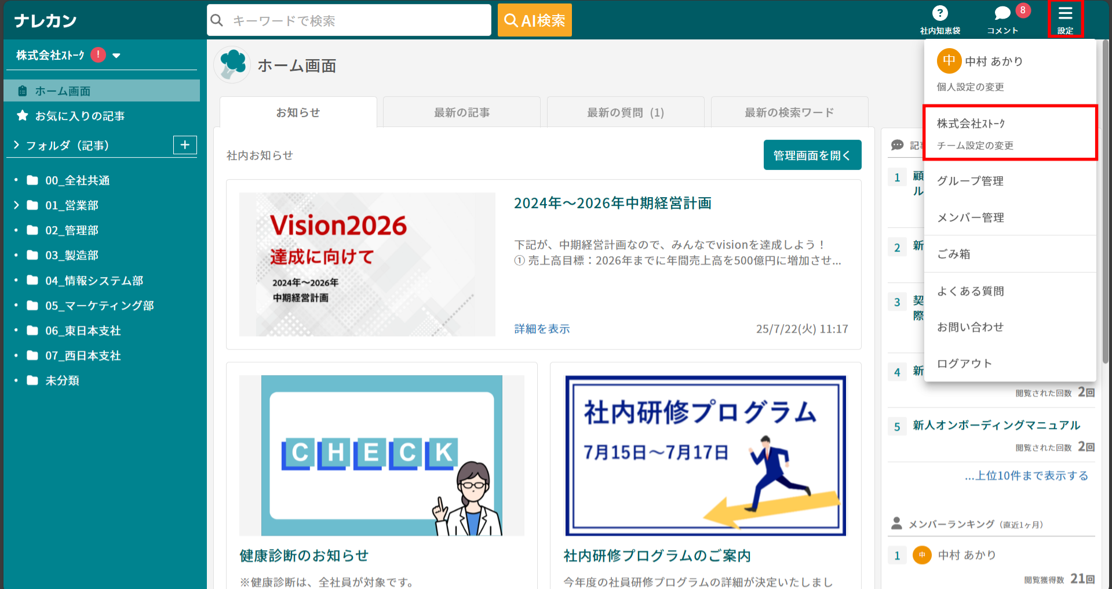The image size is (1112, 589).
Task: Click the plus icon beside フォルダ（記事）
Action: 185,145
